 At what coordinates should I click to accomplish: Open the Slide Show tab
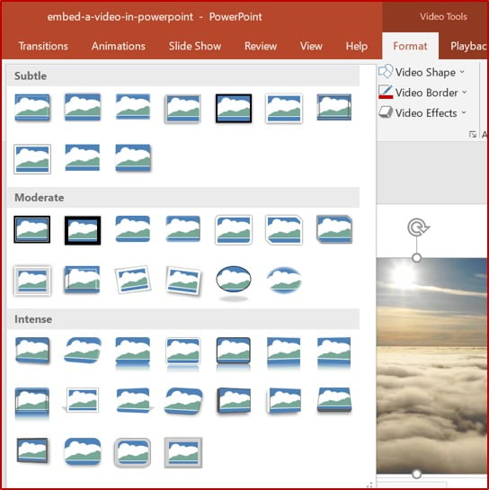pyautogui.click(x=195, y=46)
